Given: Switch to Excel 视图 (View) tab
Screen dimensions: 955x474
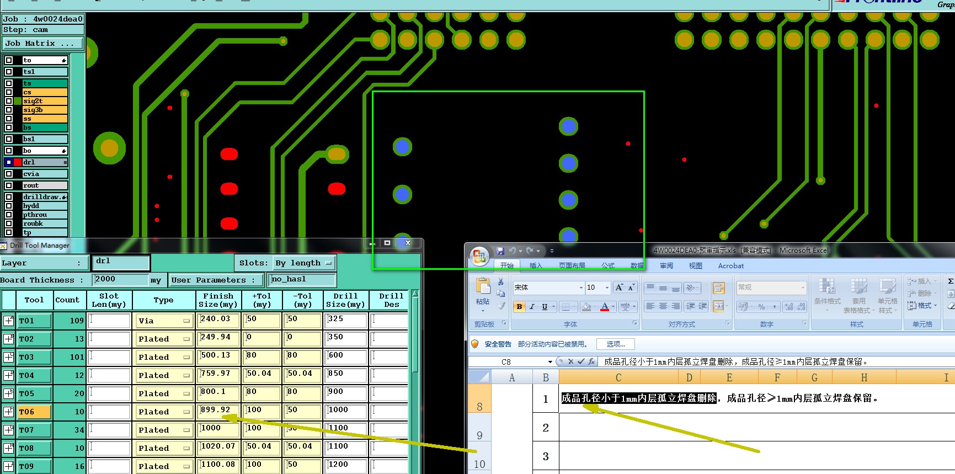Looking at the screenshot, I should point(695,265).
